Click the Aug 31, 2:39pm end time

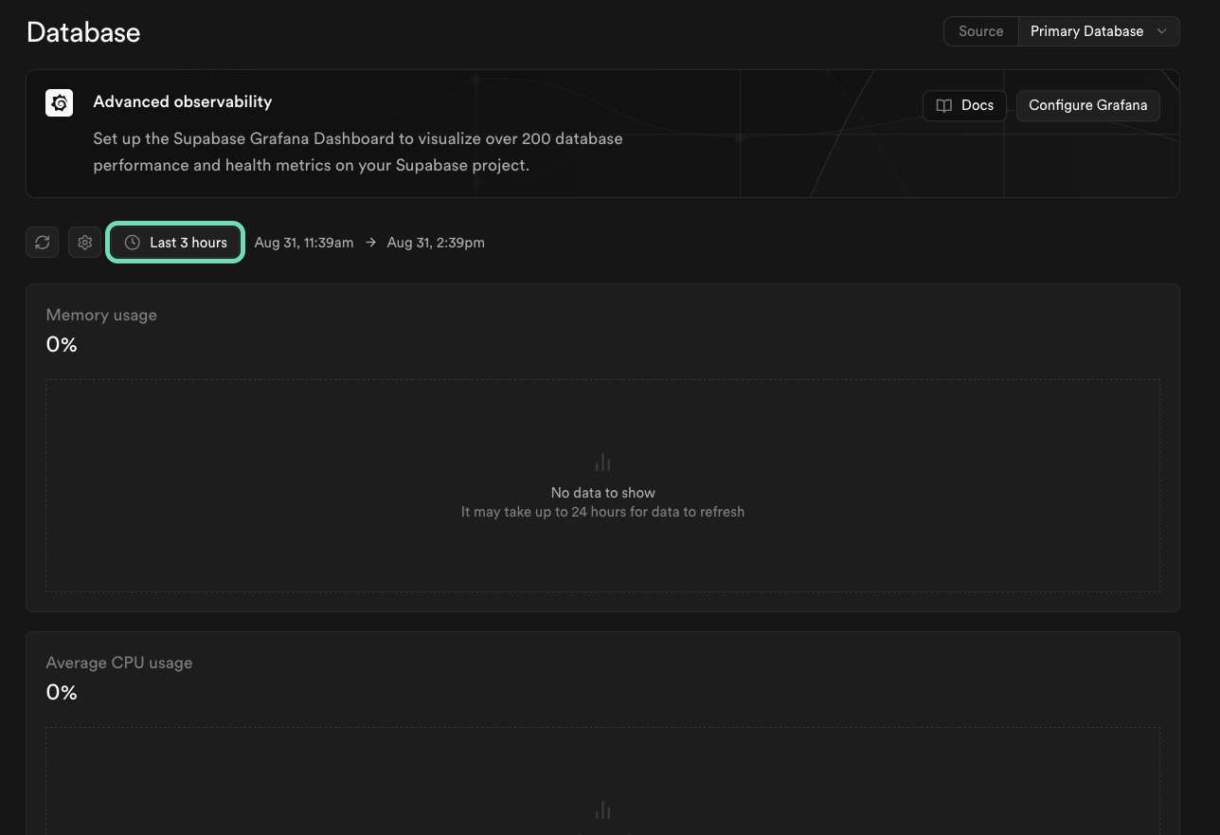click(436, 243)
